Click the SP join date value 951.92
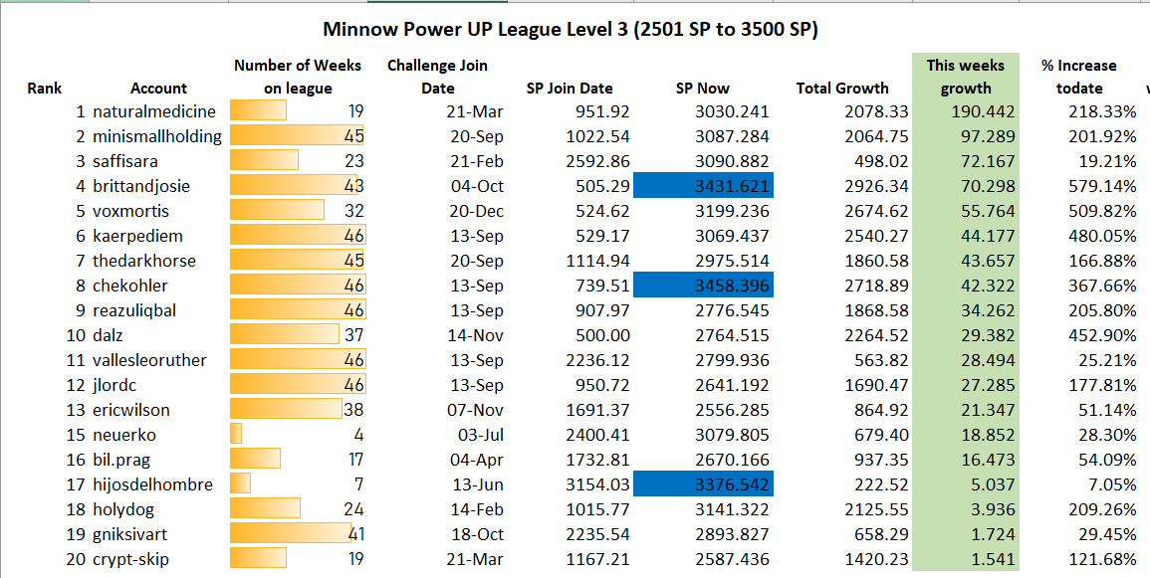The height and width of the screenshot is (578, 1150). click(x=602, y=112)
